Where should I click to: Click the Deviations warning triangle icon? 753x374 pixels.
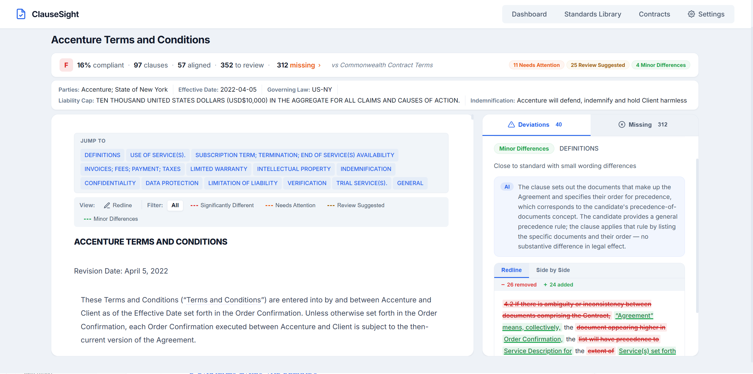click(x=511, y=125)
